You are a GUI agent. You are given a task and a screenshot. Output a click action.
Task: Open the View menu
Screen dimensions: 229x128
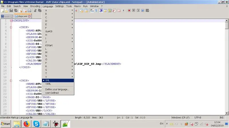click(x=25, y=6)
